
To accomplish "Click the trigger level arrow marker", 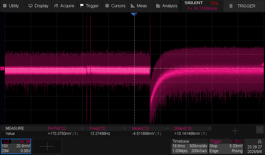I will [263, 65].
